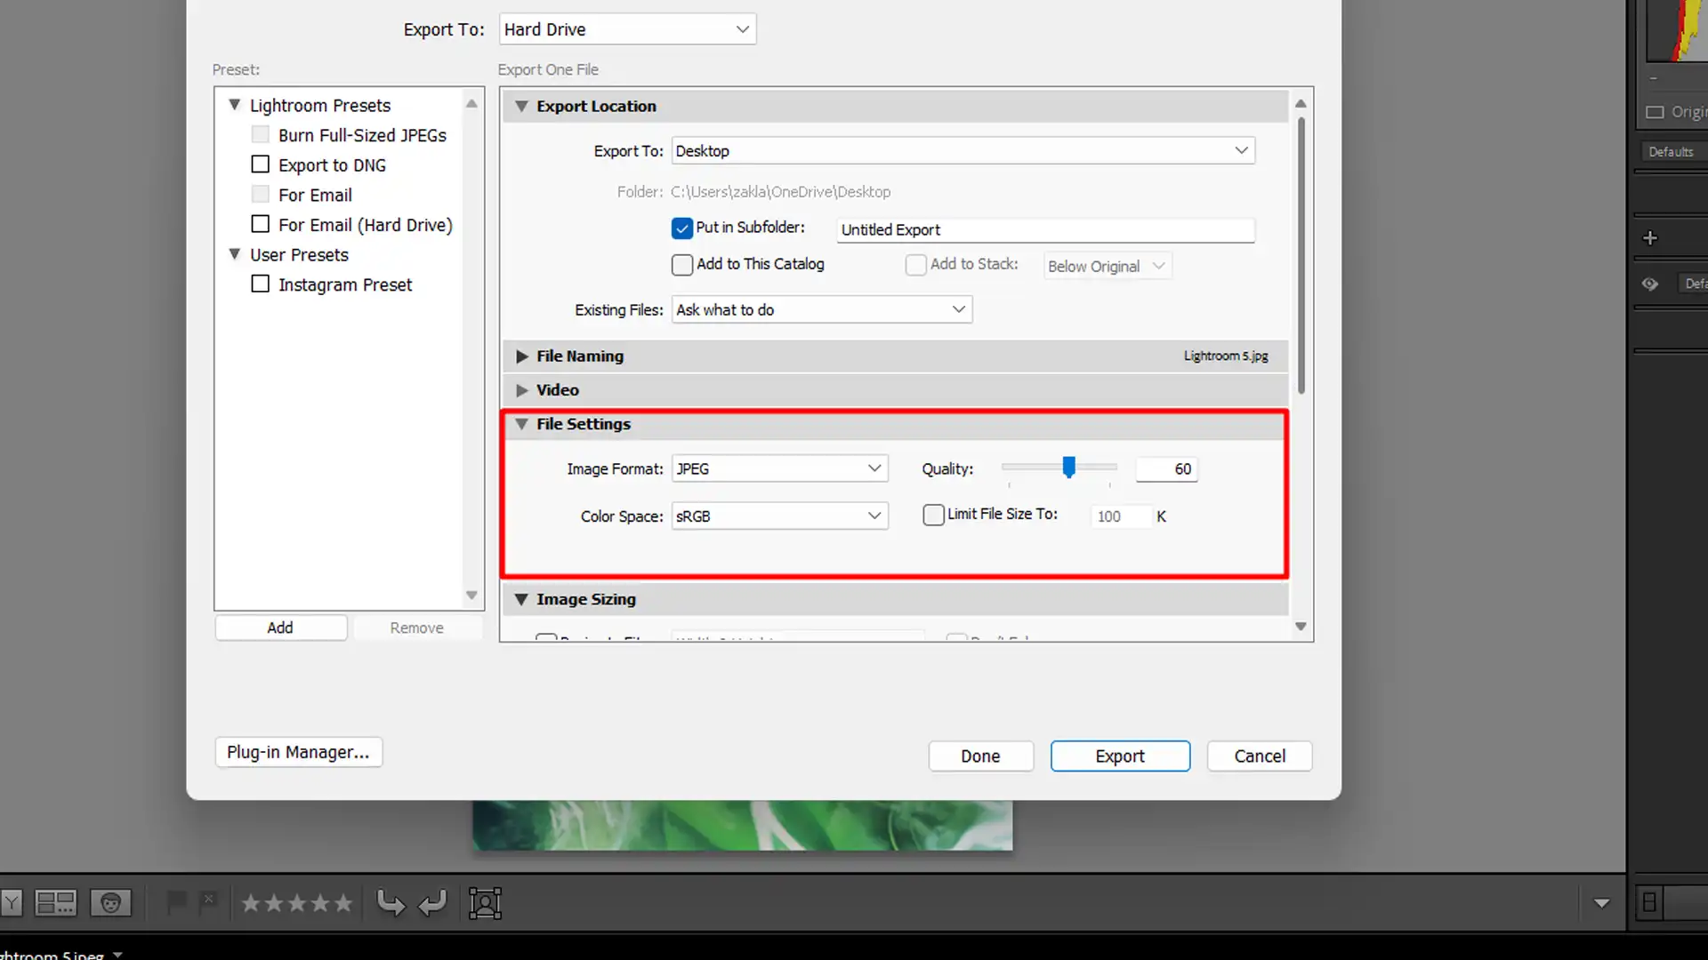Enable the Limit File Size To checkbox
This screenshot has width=1708, height=960.
934,515
